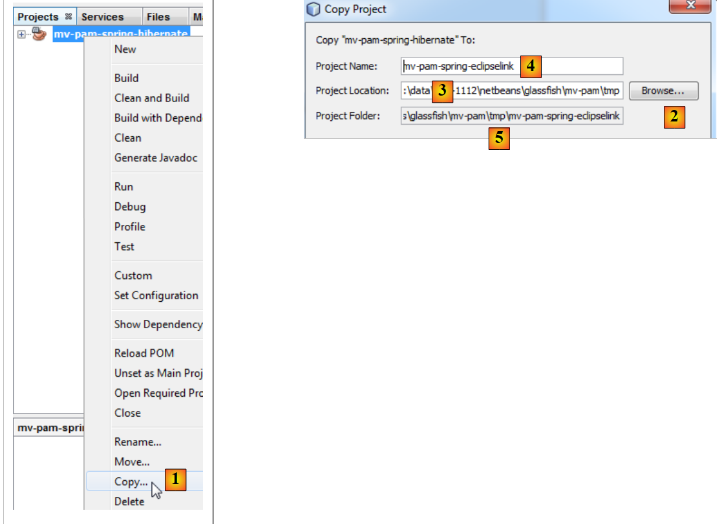Select the mv-pam-spring-hibernate project node
The height and width of the screenshot is (524, 722).
[121, 34]
